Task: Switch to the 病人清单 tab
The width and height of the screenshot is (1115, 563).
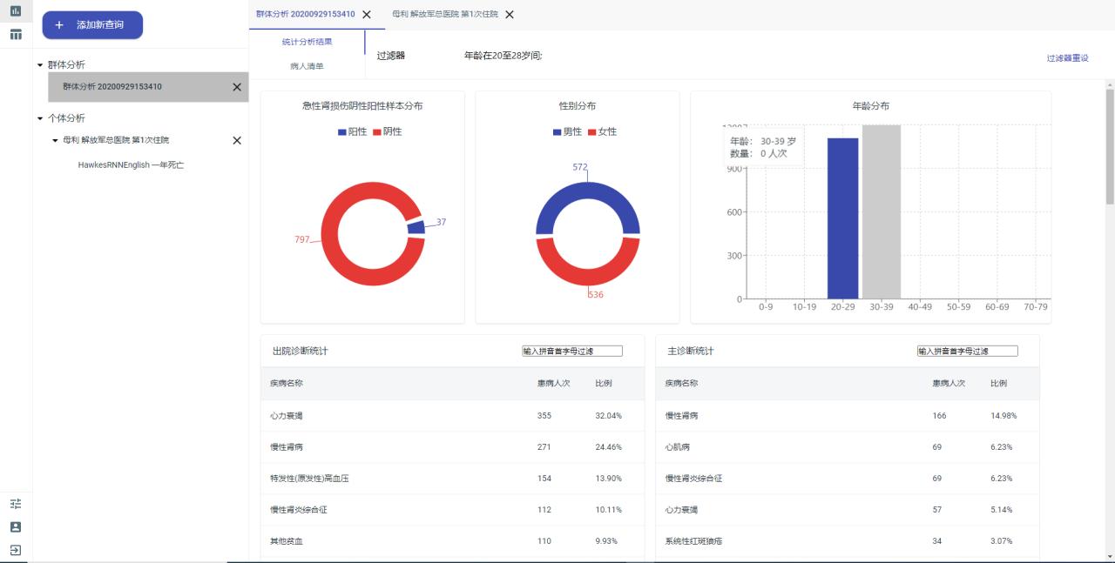Action: pos(307,66)
